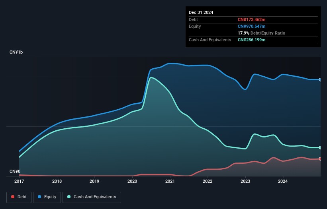Click the 2020 x-axis label
Image resolution: width=327 pixels, height=209 pixels.
tap(132, 182)
